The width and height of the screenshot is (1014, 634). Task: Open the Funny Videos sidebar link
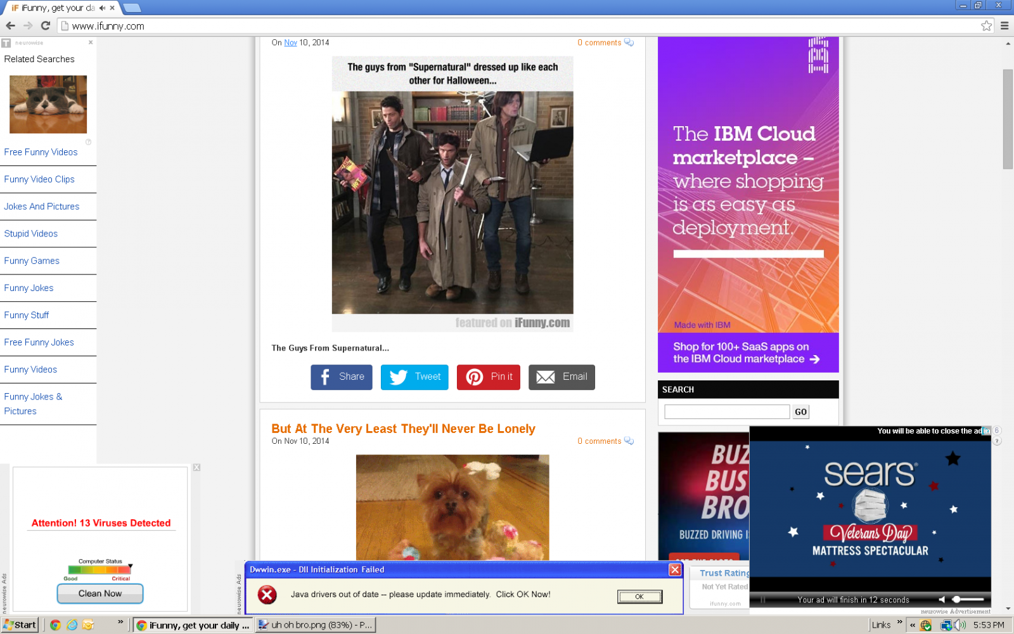click(30, 370)
